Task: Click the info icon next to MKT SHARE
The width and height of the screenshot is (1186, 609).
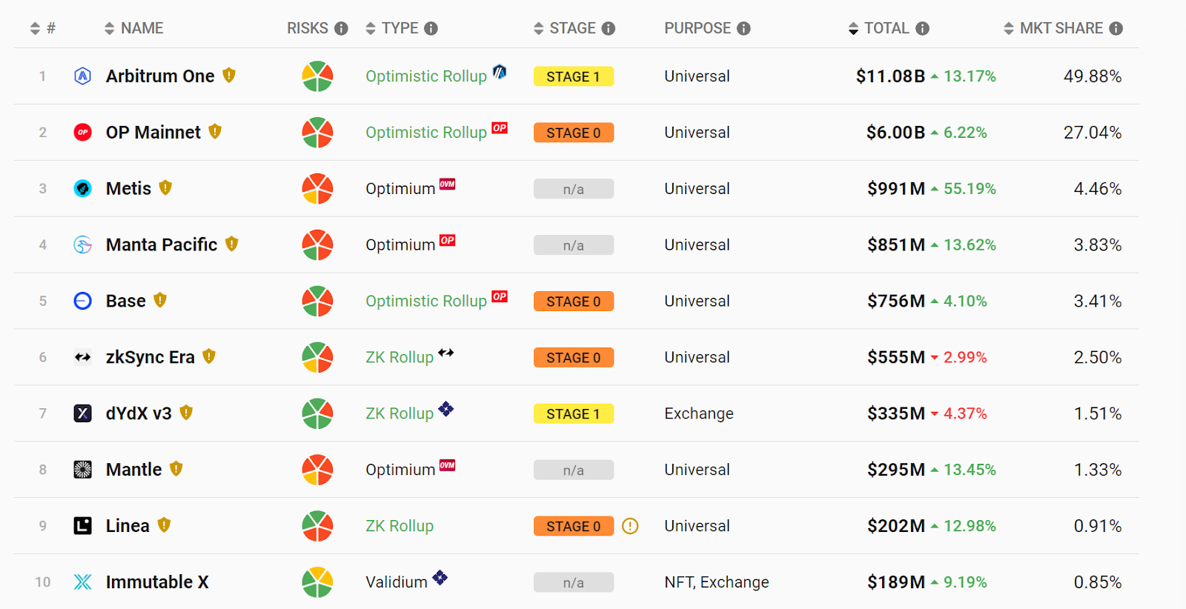Action: (x=1116, y=29)
